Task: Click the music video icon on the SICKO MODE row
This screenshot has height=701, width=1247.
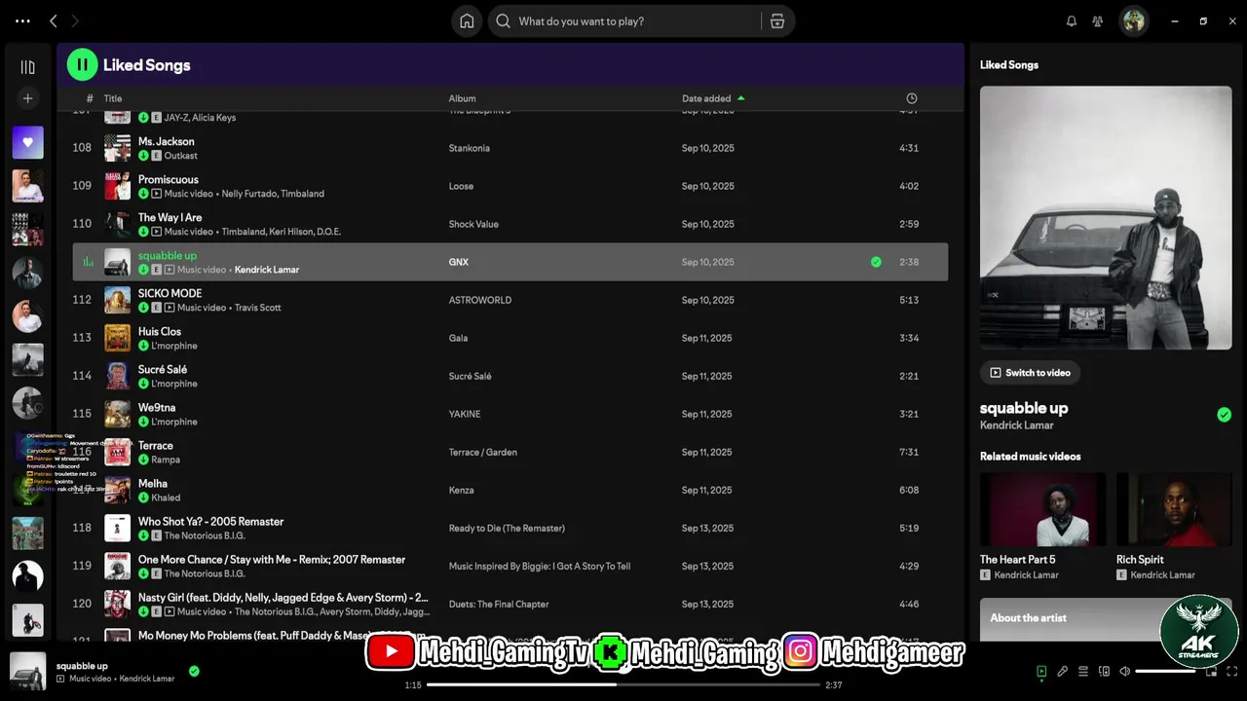Action: 169,308
